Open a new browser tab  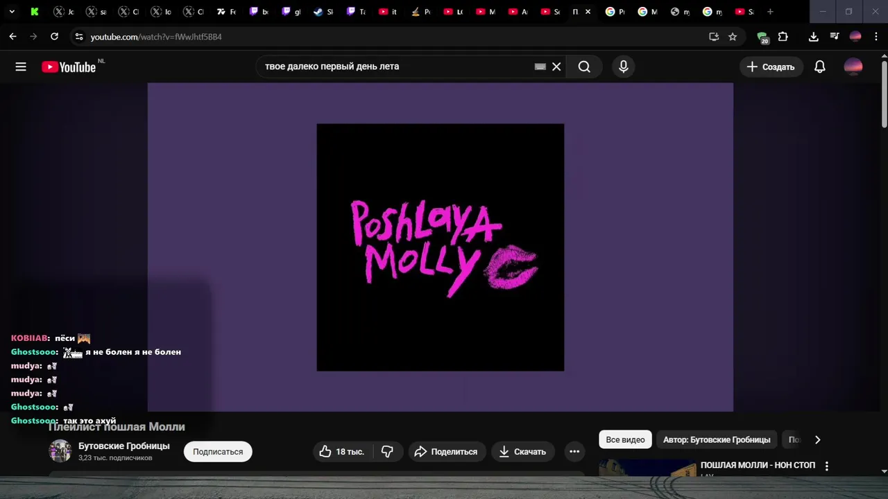pos(770,12)
